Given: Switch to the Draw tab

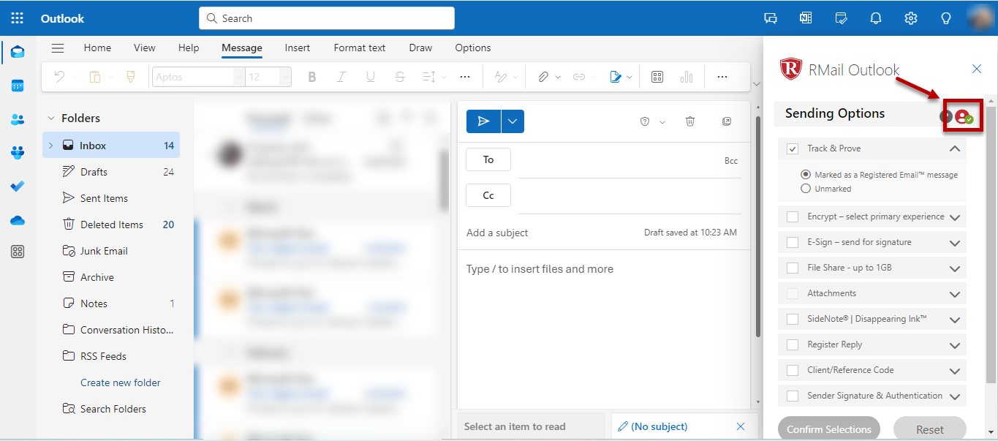Looking at the screenshot, I should (x=420, y=48).
